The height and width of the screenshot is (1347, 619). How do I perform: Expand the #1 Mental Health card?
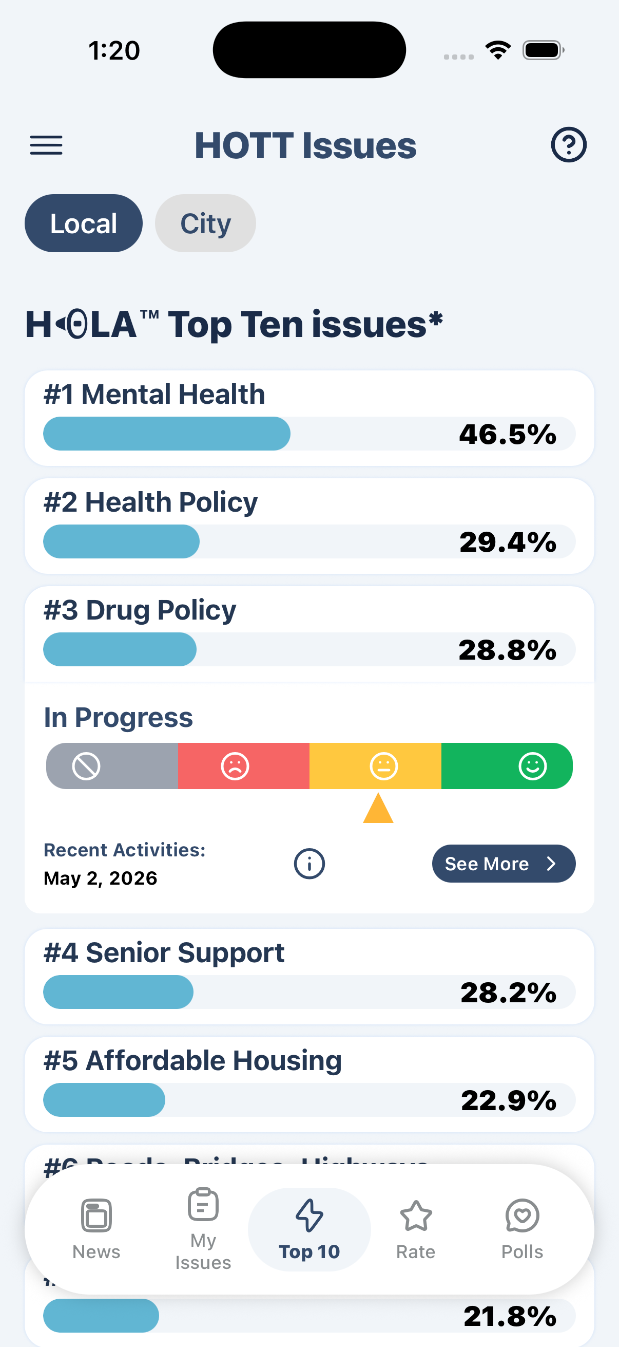click(x=309, y=418)
